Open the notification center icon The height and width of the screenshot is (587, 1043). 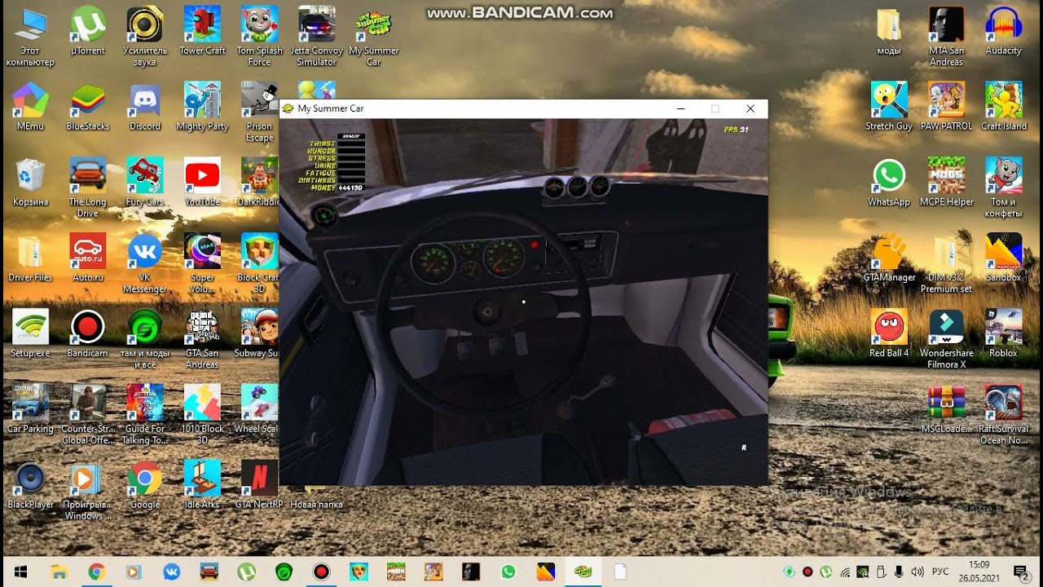(1019, 572)
